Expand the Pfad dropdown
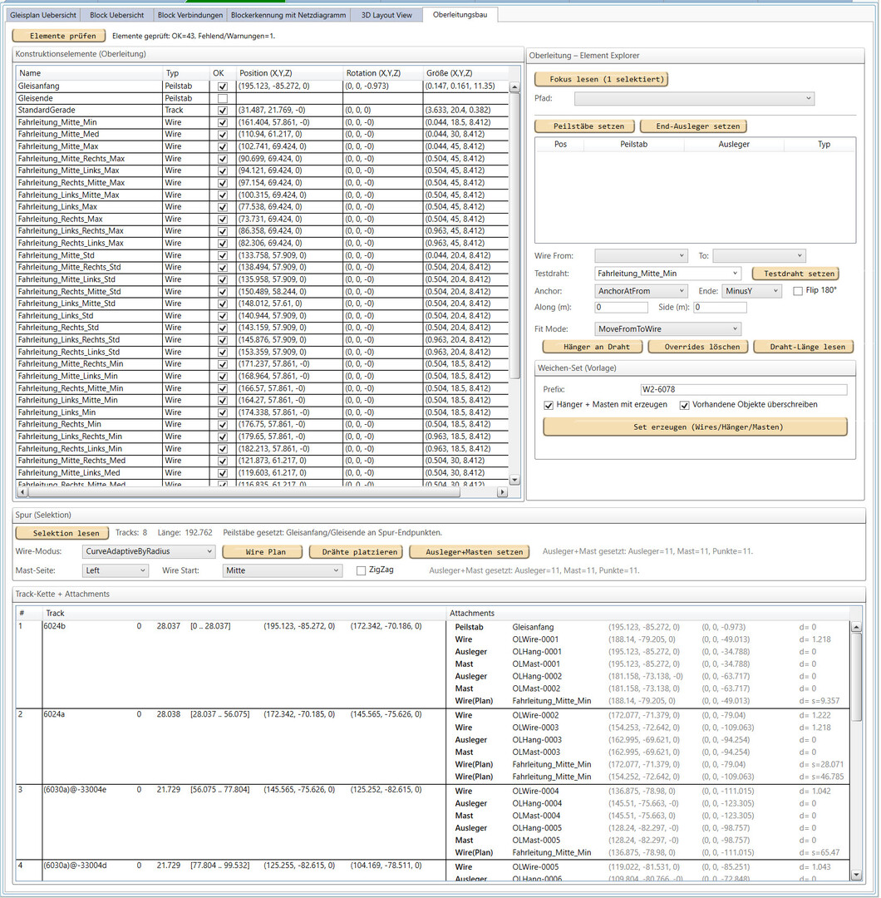881x898 pixels. pyautogui.click(x=694, y=99)
